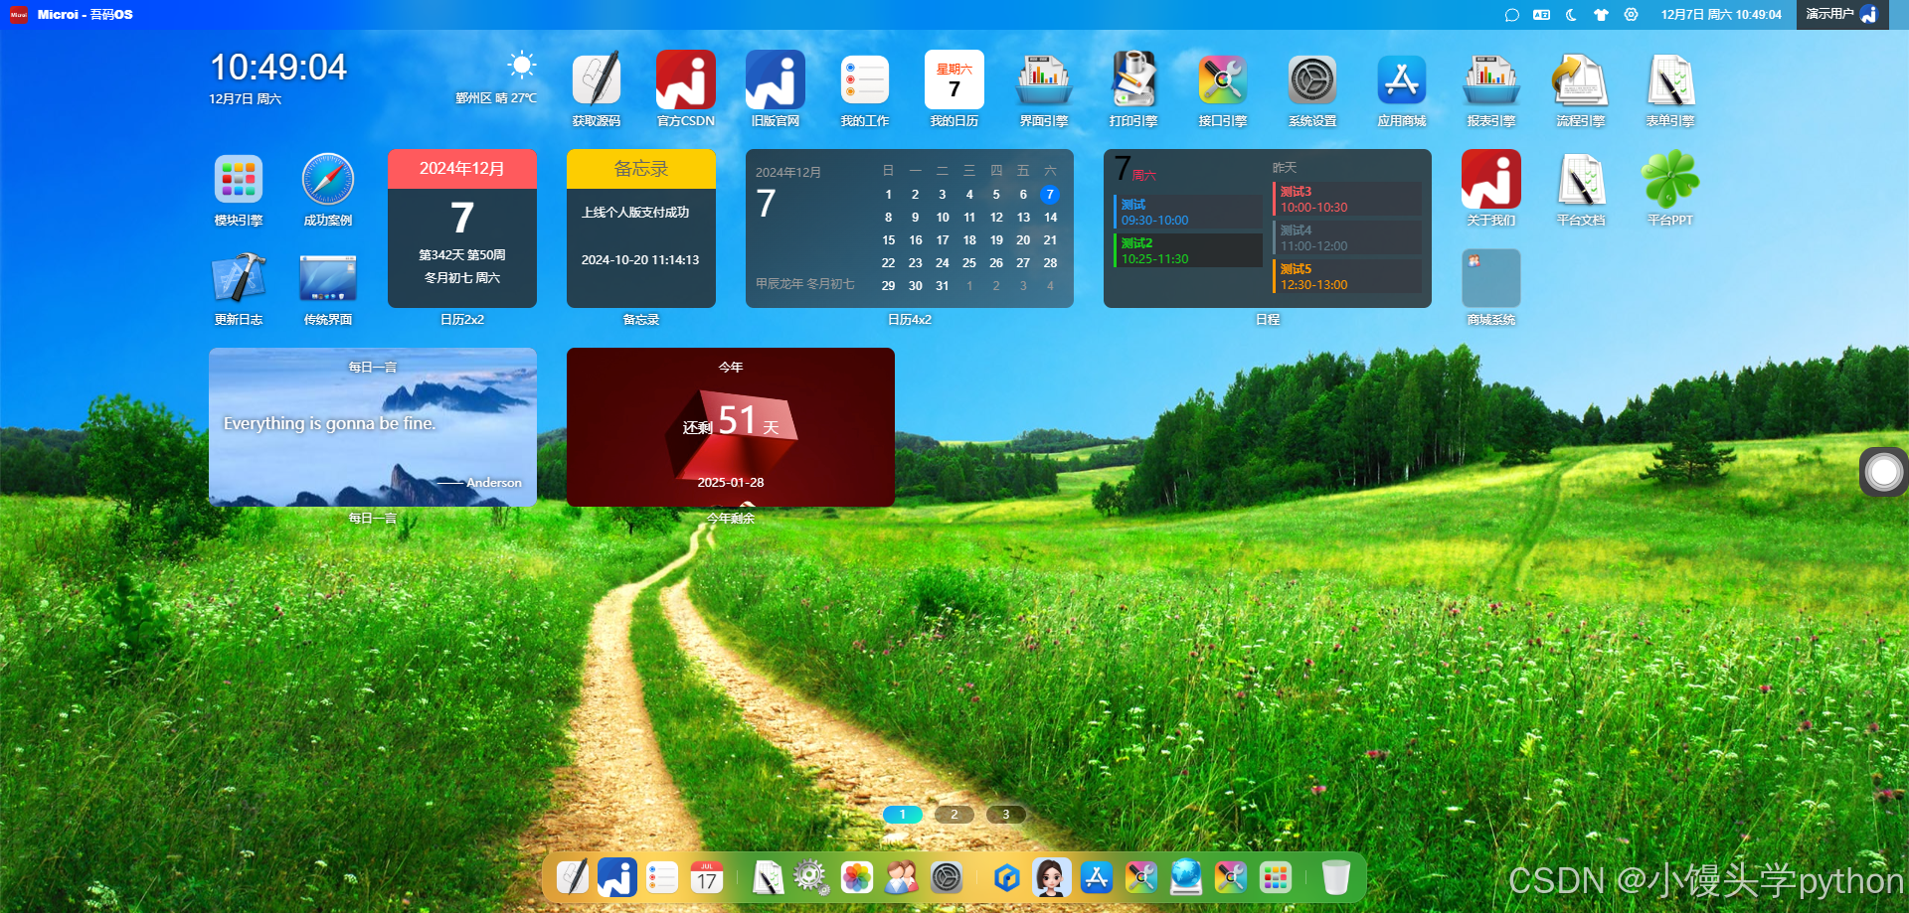Select December 25 in the 日历4x2 widget
This screenshot has height=913, width=1909.
coord(969,263)
